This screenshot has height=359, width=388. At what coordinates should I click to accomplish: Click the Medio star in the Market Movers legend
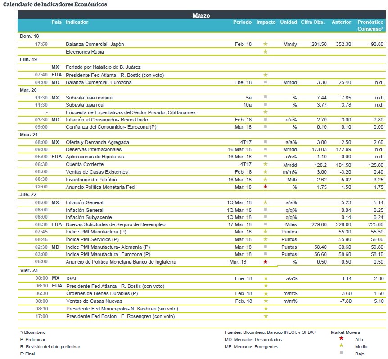(x=341, y=346)
